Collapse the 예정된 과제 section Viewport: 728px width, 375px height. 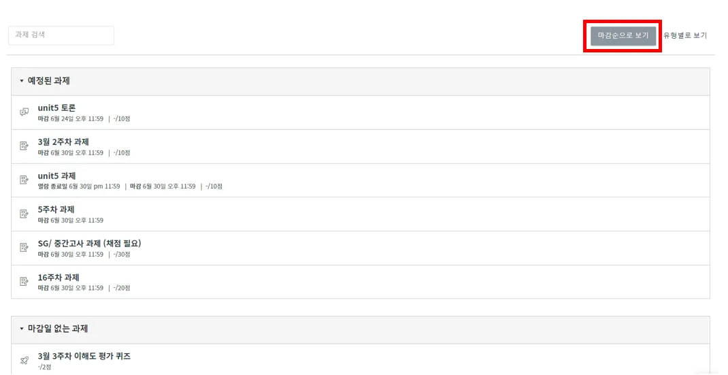22,81
